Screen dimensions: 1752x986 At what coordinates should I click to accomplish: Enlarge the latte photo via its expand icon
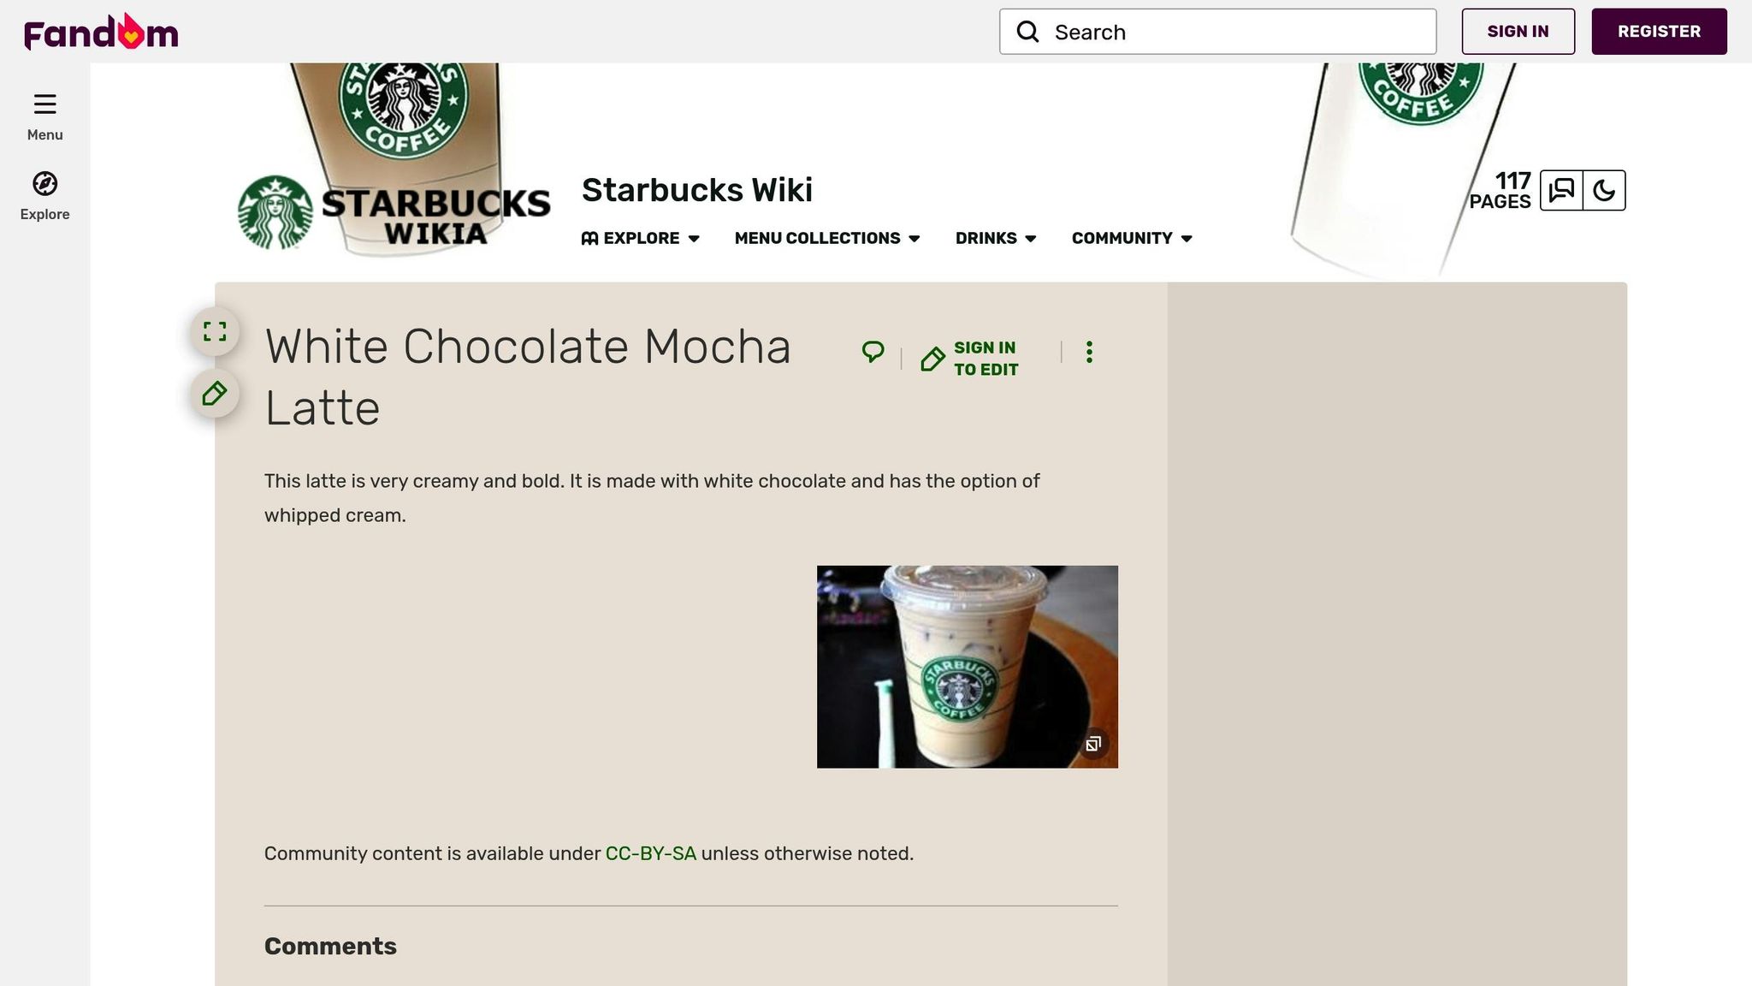[x=1093, y=744]
